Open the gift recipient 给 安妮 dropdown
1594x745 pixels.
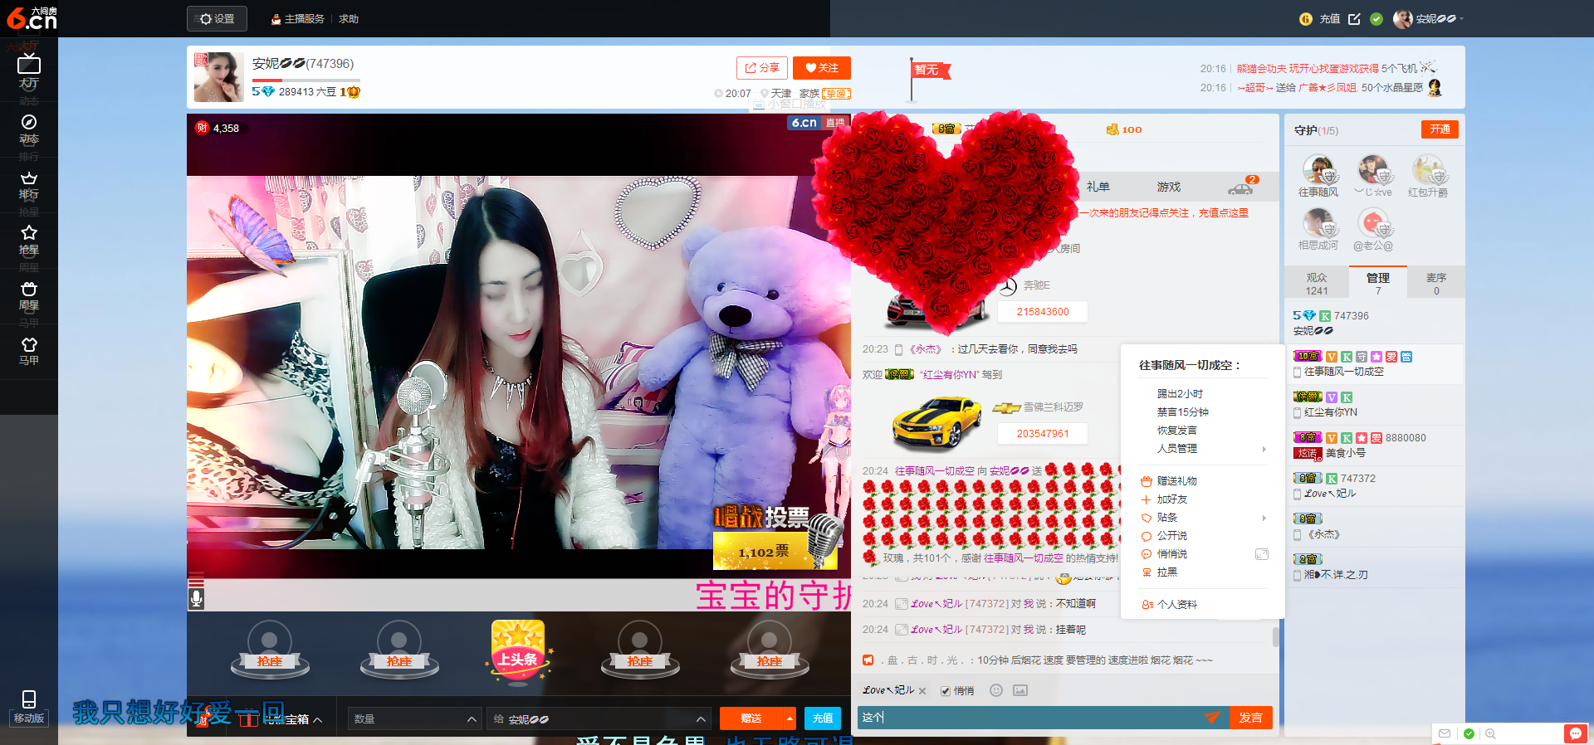(598, 718)
